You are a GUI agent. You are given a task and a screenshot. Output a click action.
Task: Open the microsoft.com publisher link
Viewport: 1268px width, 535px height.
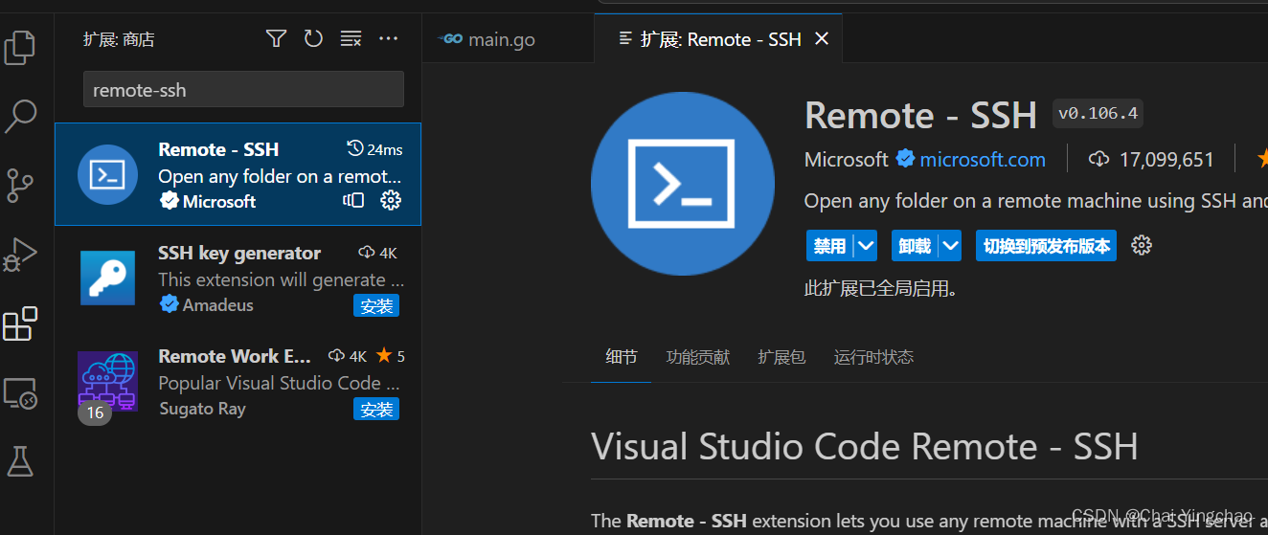983,160
